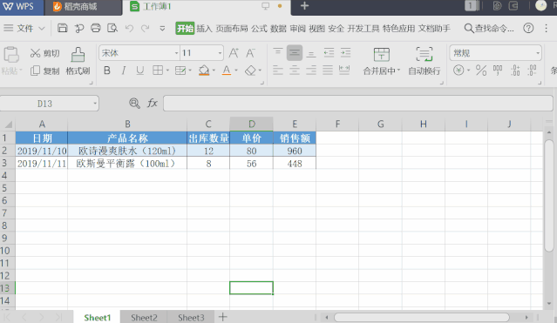This screenshot has height=323, width=557.
Task: Center text horizontally
Action: tap(295, 70)
